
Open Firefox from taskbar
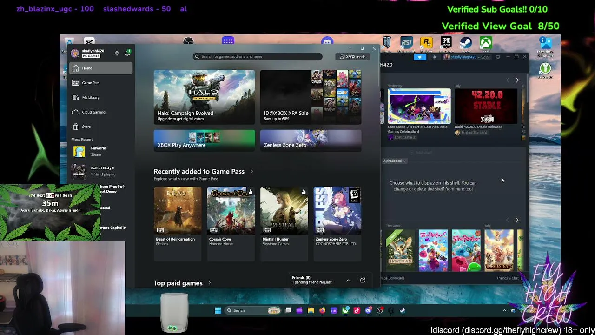pyautogui.click(x=322, y=310)
